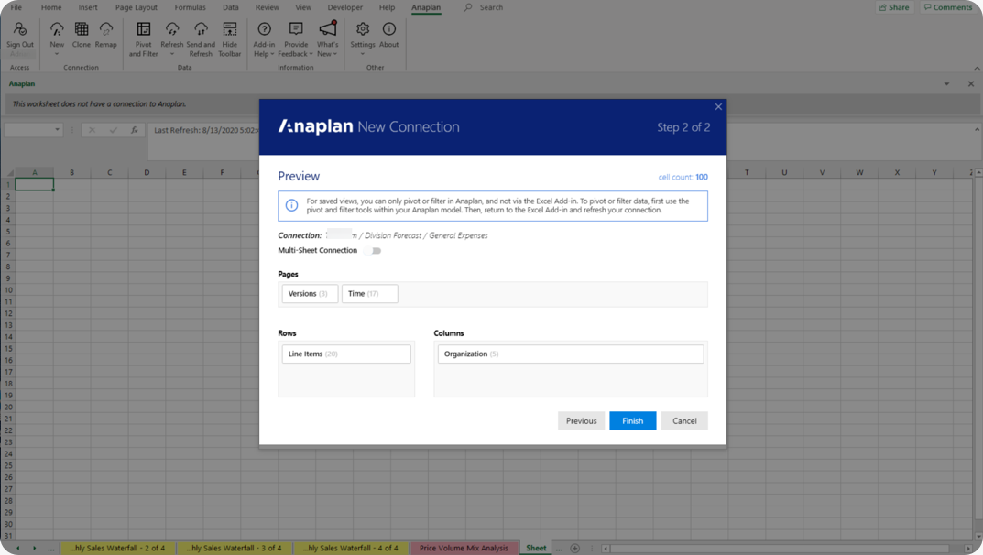Click the select-all corner triangle
Image resolution: width=983 pixels, height=555 pixels.
9,172
